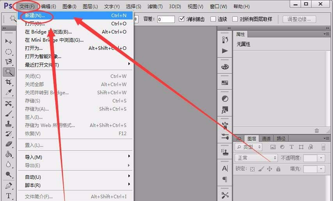Viewport: 333px width, 201px height.
Task: Open the Tool Presets panel icon
Action: 225,195
